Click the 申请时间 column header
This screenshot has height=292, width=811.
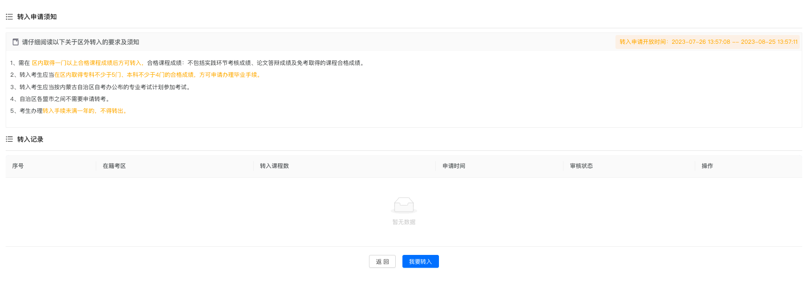point(454,166)
